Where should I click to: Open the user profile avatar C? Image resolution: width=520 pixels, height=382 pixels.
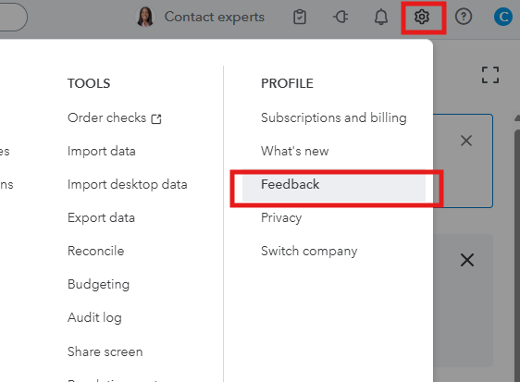pyautogui.click(x=503, y=17)
